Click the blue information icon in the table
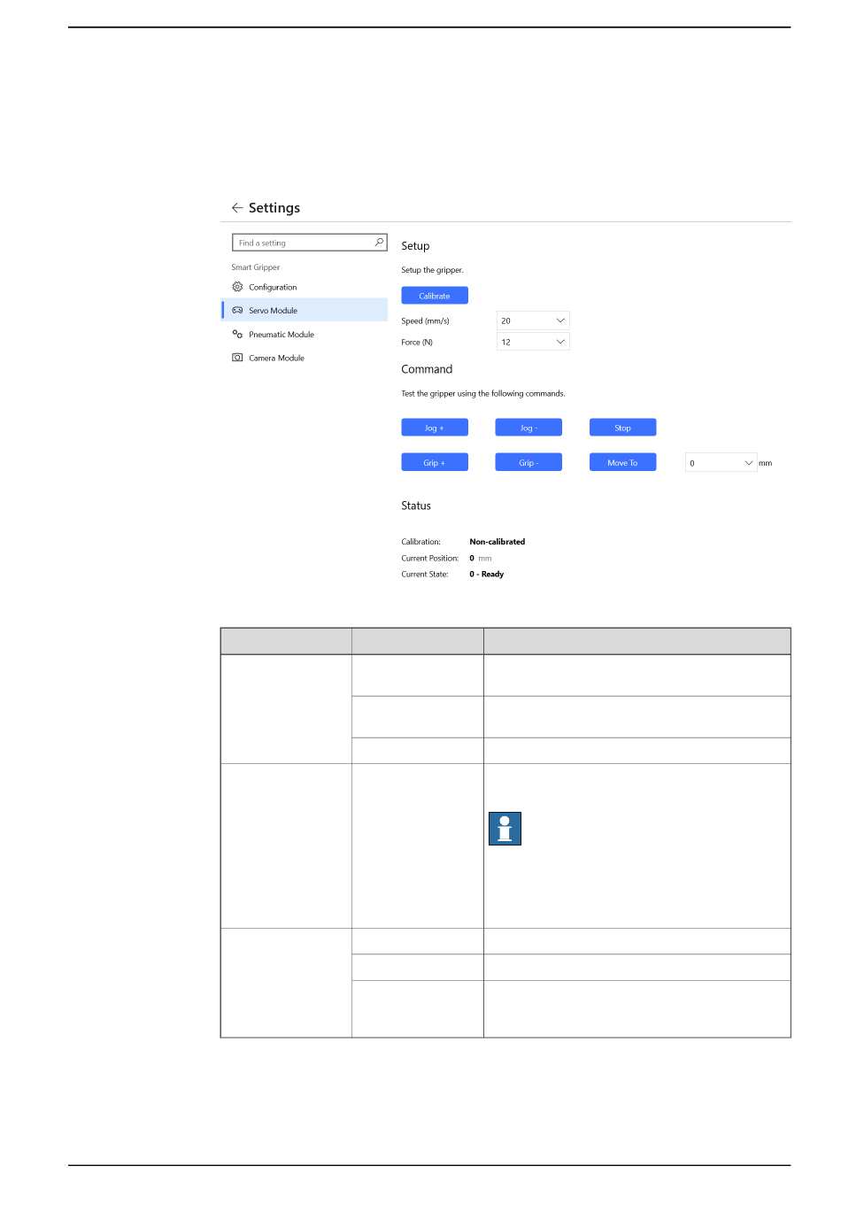The height and width of the screenshot is (1220, 841). (x=505, y=829)
